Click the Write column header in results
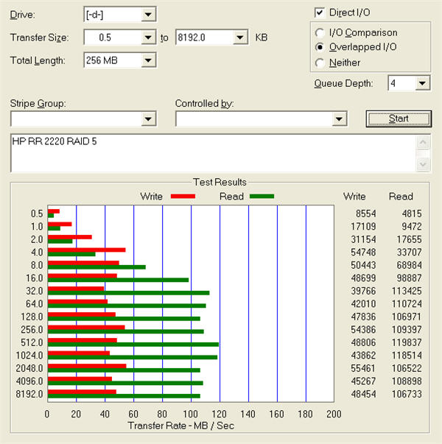The image size is (442, 444). pos(354,197)
